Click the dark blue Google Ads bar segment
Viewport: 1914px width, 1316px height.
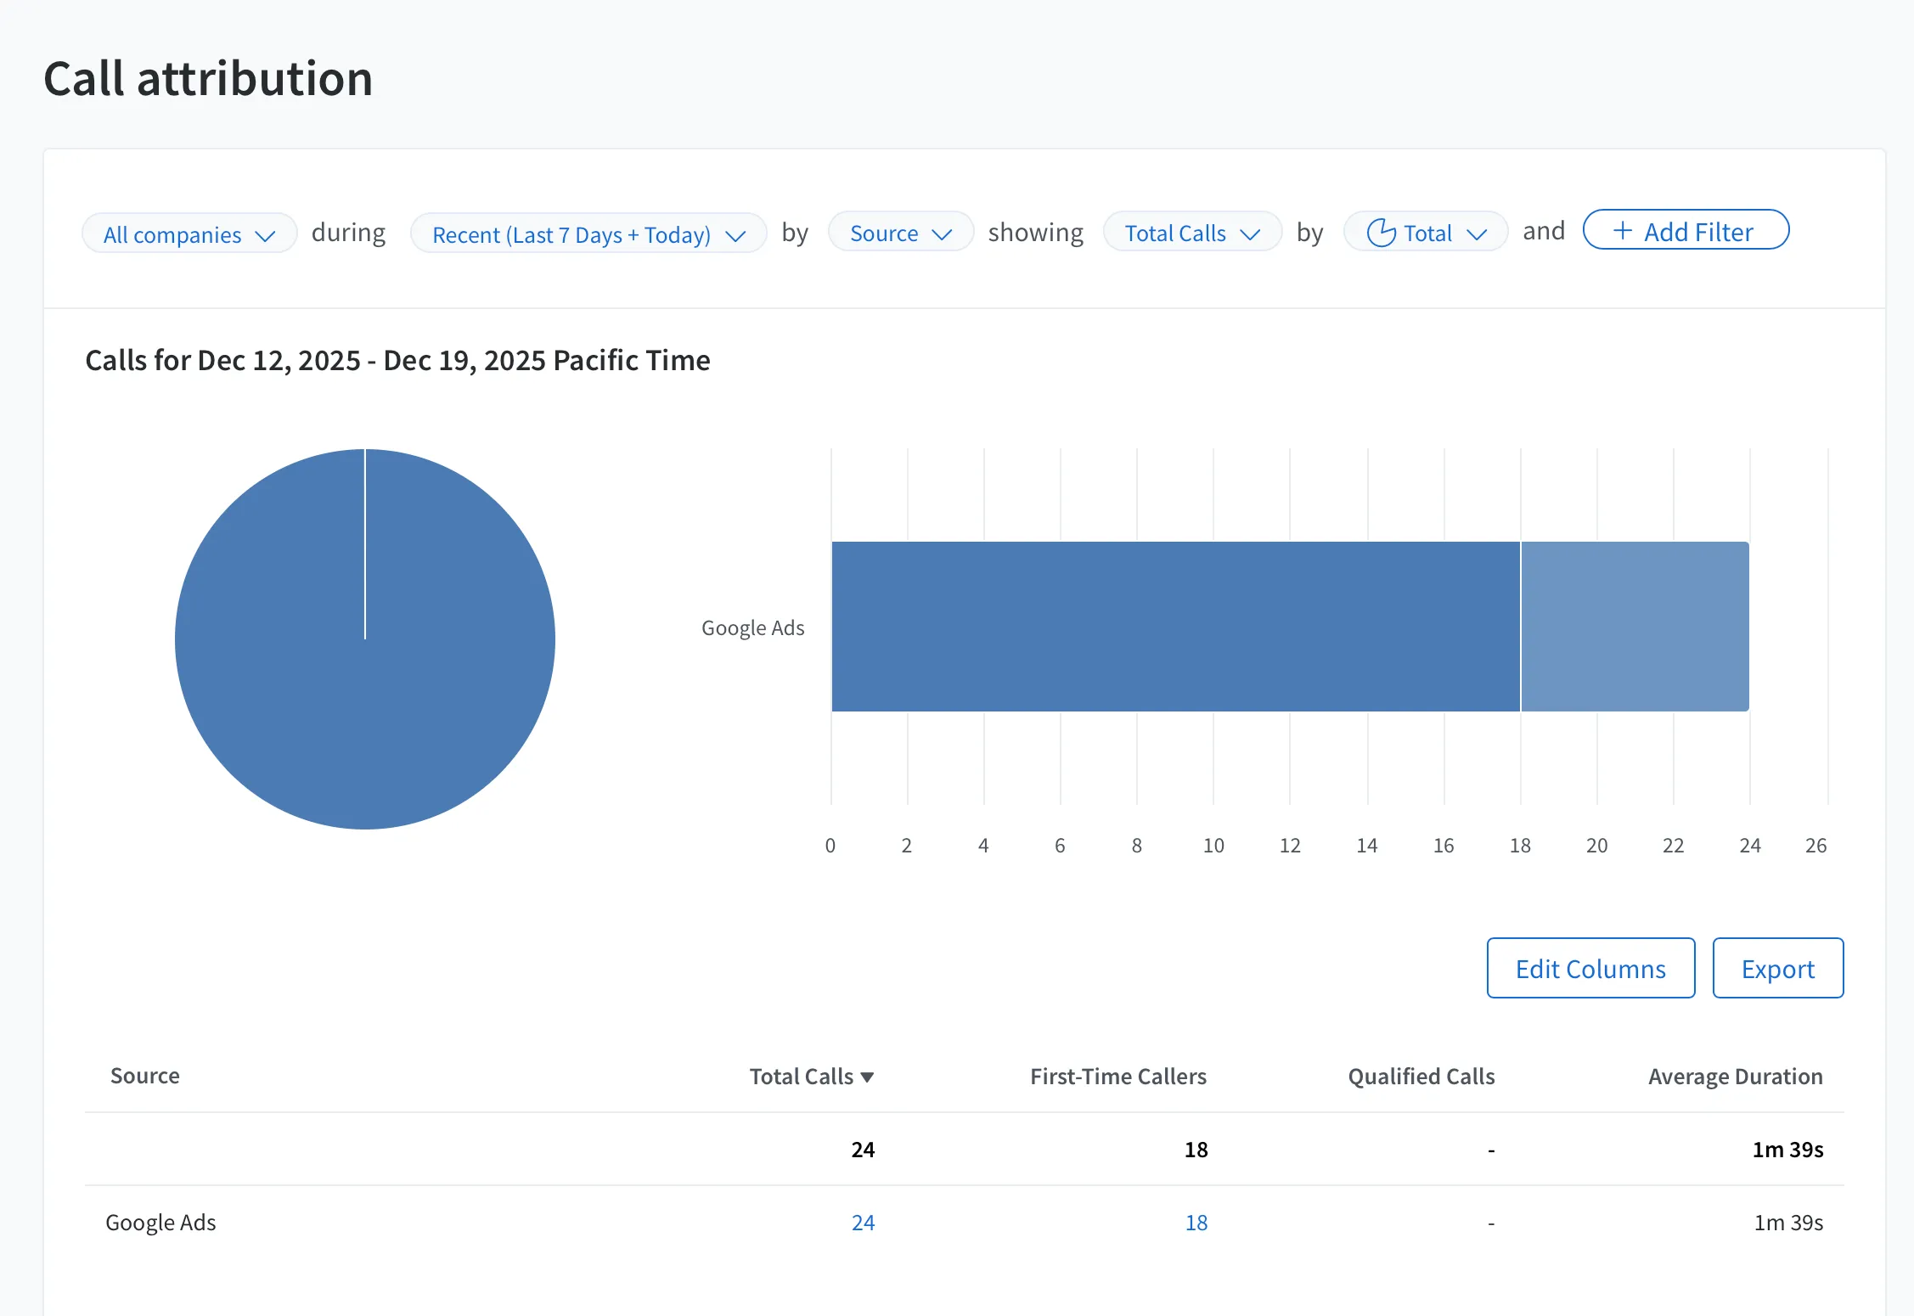[x=1175, y=627]
